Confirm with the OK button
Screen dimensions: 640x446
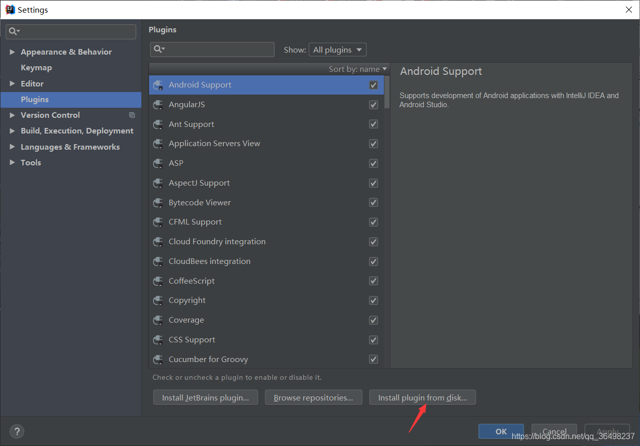(501, 431)
